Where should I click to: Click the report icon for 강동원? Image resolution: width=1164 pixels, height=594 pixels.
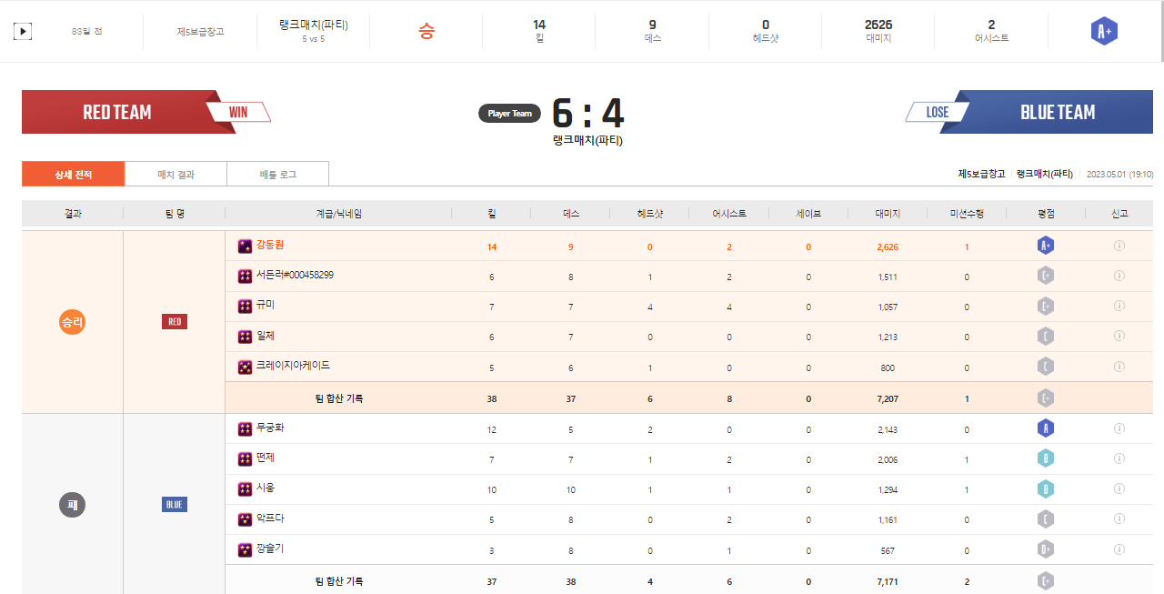[x=1119, y=246]
